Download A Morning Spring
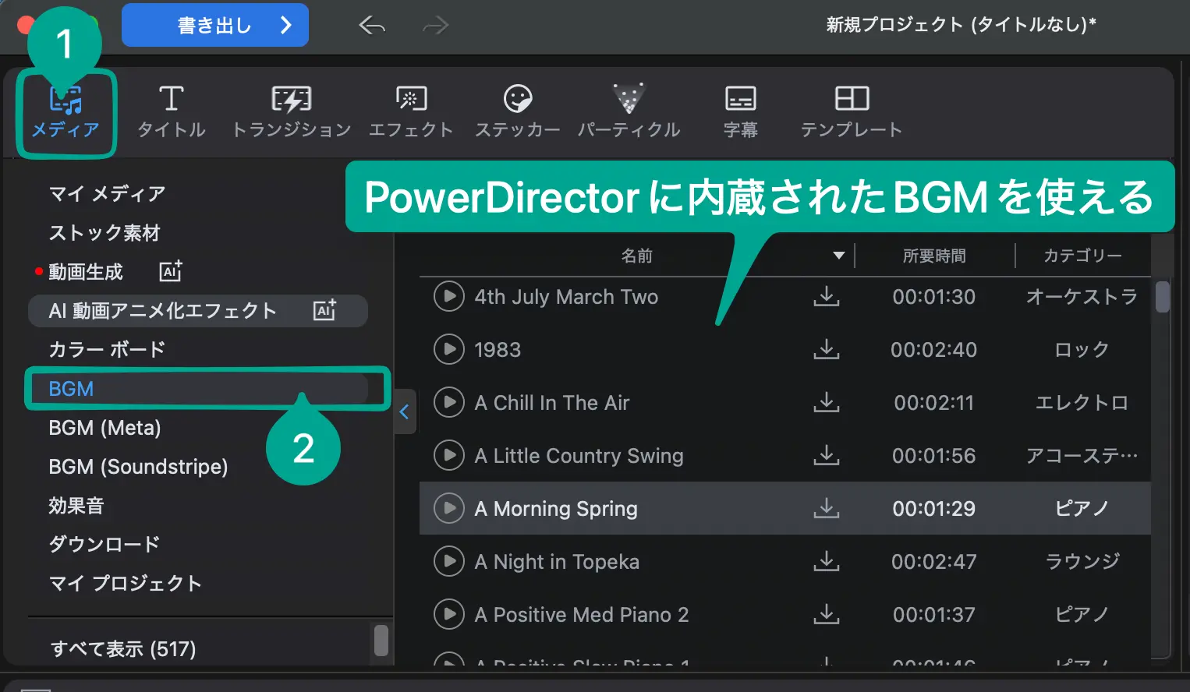This screenshot has height=692, width=1190. 827,508
